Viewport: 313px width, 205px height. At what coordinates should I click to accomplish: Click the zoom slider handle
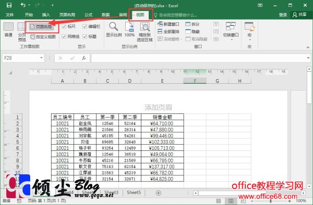[271, 201]
